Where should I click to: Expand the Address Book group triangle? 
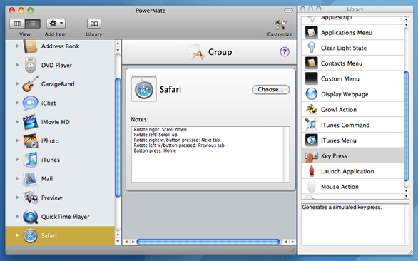click(x=17, y=46)
